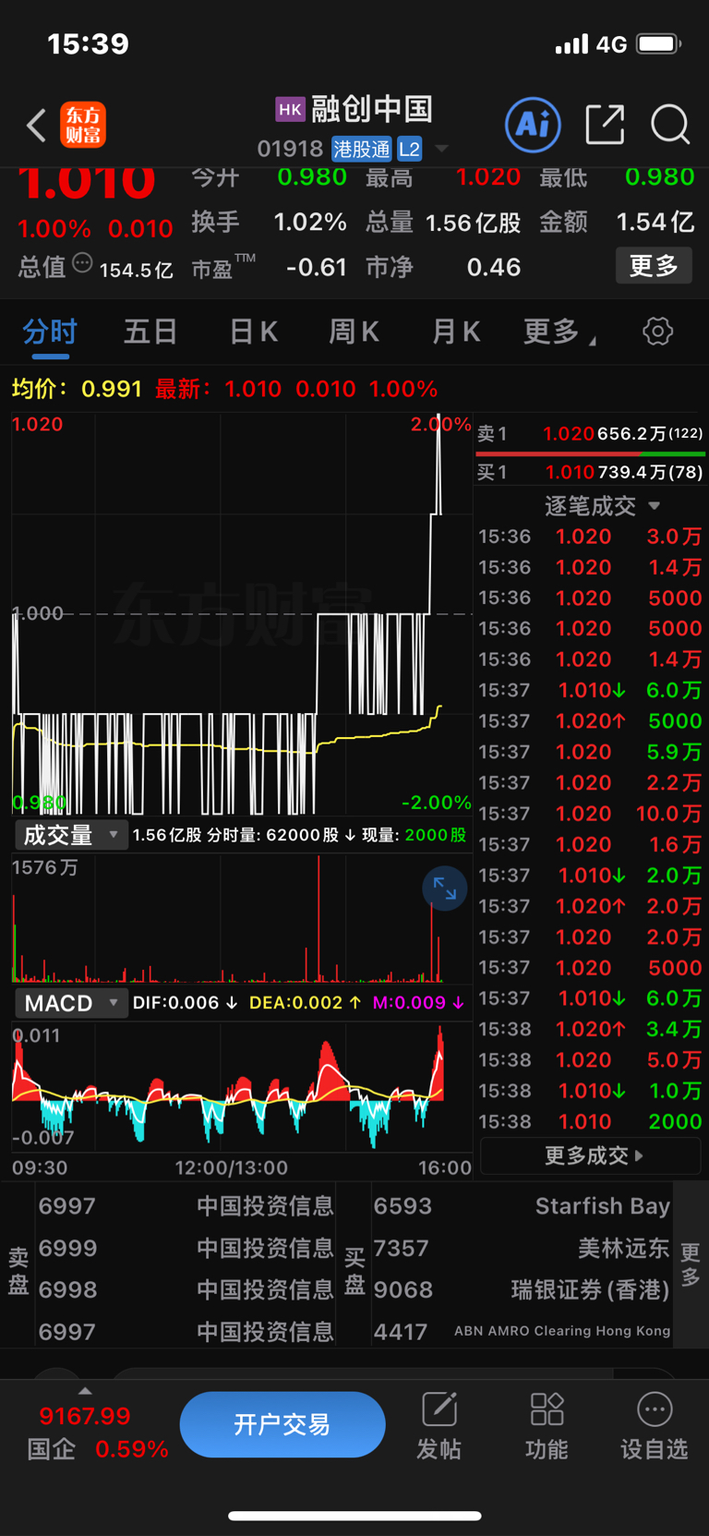This screenshot has width=709, height=1536.
Task: Tap broker Starfish Bay row
Action: pyautogui.click(x=522, y=1205)
